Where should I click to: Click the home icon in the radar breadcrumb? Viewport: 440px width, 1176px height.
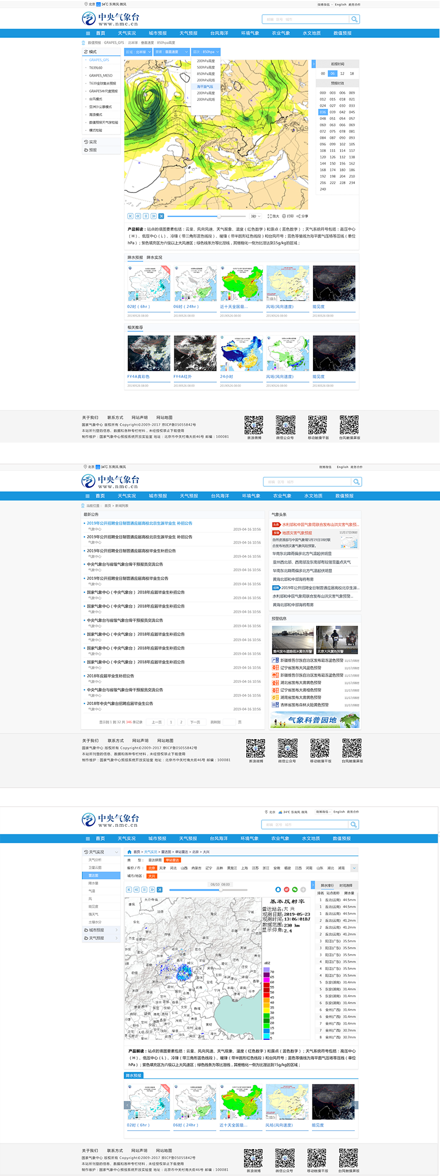pos(130,852)
